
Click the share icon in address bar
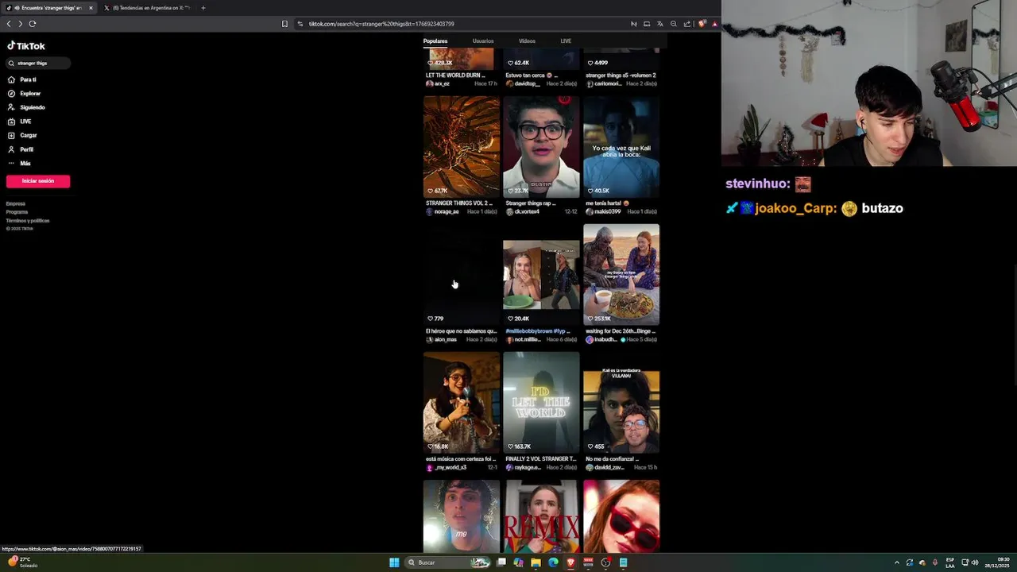tap(688, 24)
